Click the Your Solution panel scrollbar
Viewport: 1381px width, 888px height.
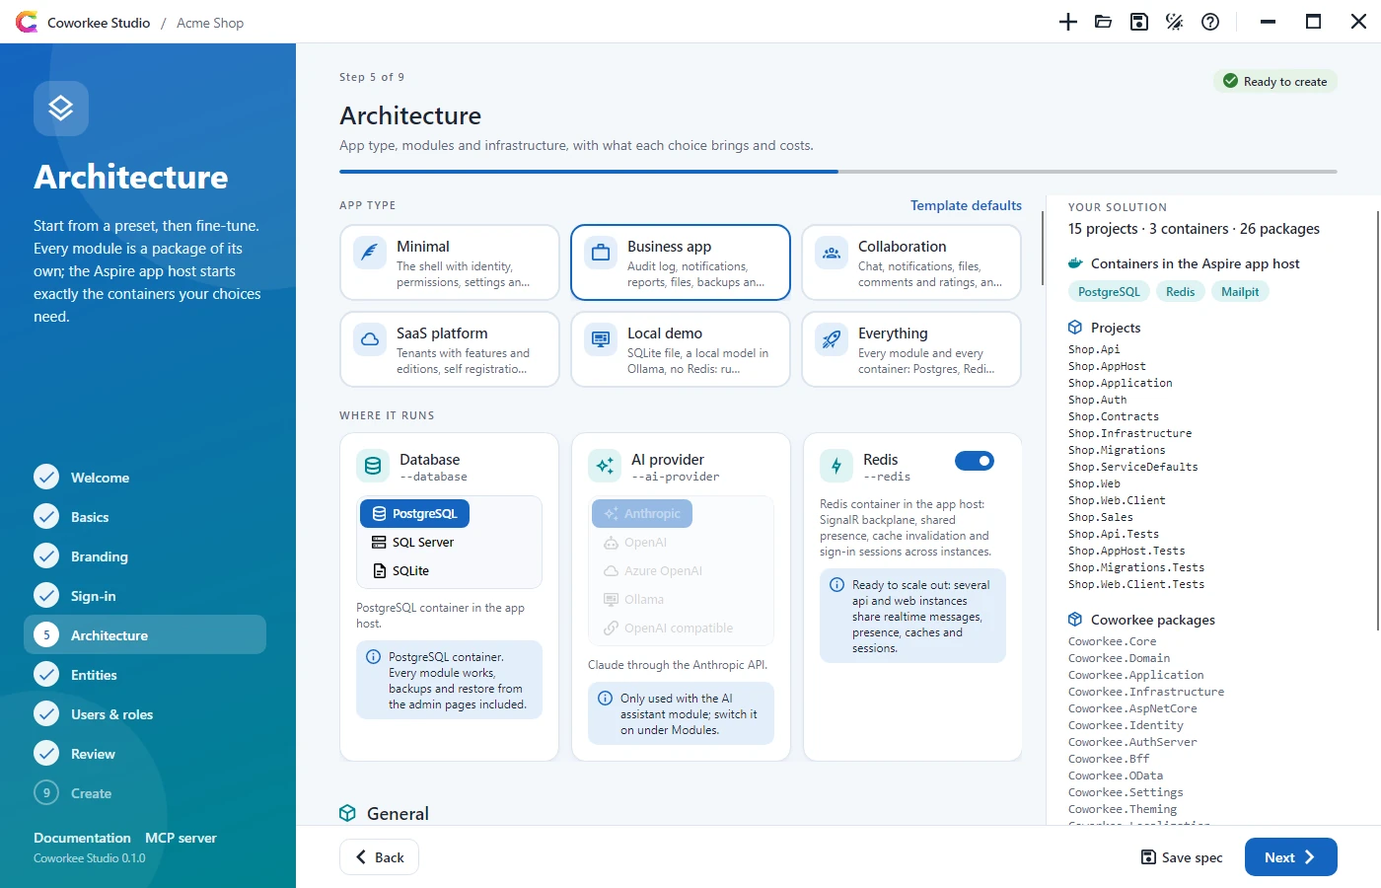(1377, 419)
